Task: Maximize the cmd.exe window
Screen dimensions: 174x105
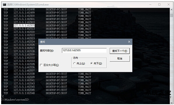Action: click(159, 5)
